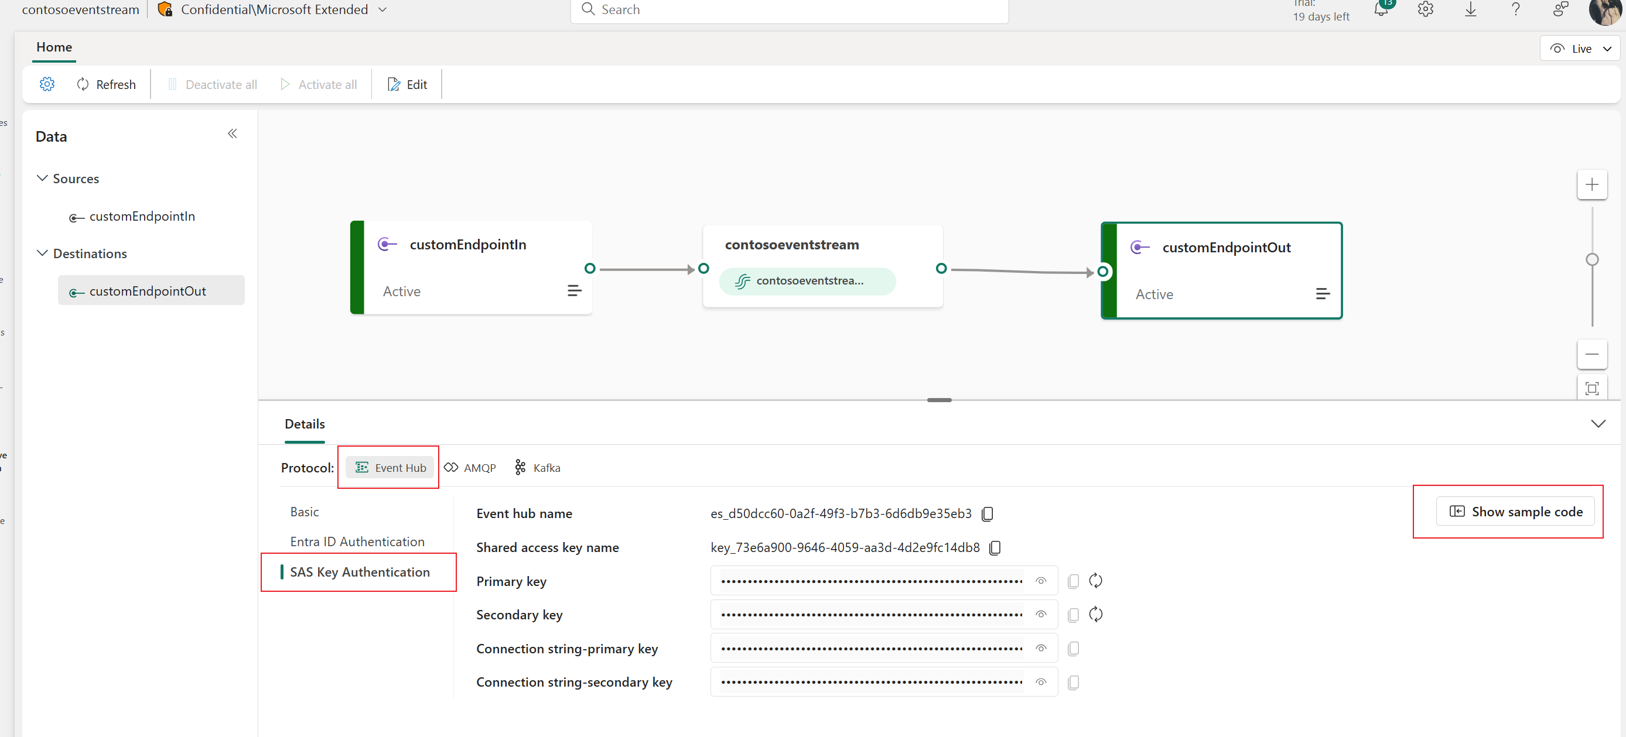Click the Kafka protocol icon
Viewport: 1626px width, 737px height.
[x=522, y=468]
